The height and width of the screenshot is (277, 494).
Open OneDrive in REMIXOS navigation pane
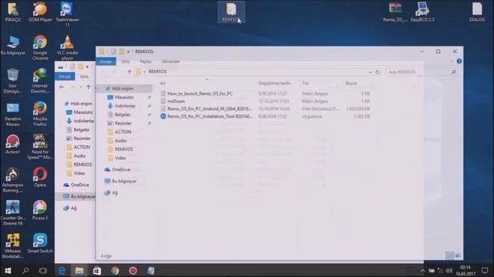pos(121,169)
